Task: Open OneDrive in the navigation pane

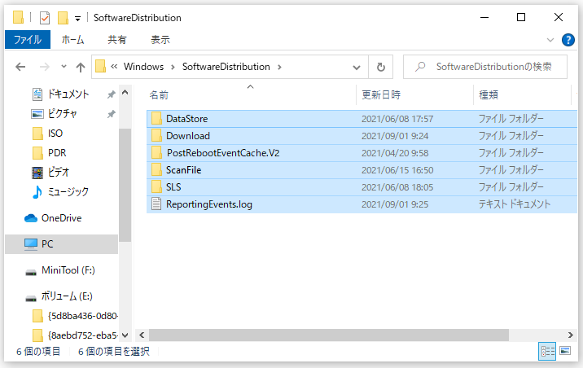Action: click(x=61, y=218)
